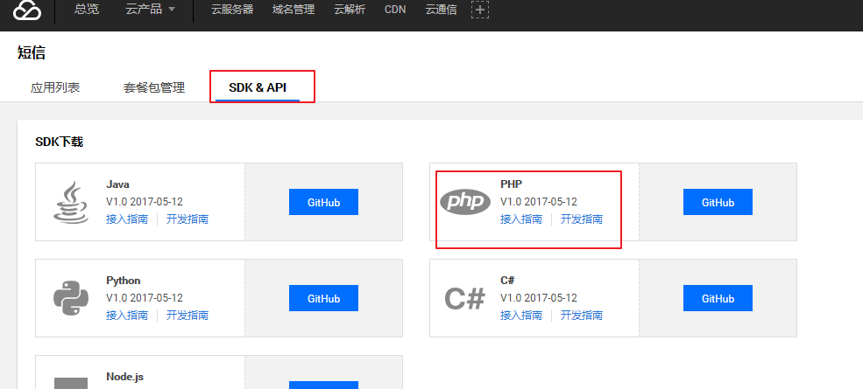Open C# 接入指南 link
Viewport: 863px width, 389px height.
[521, 316]
